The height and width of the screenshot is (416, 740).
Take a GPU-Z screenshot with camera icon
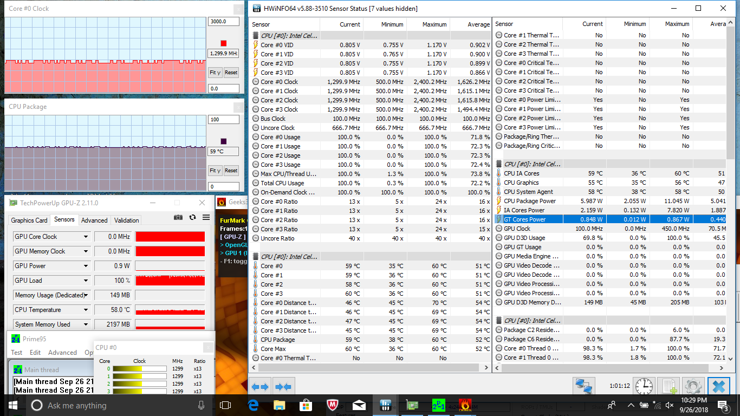178,217
